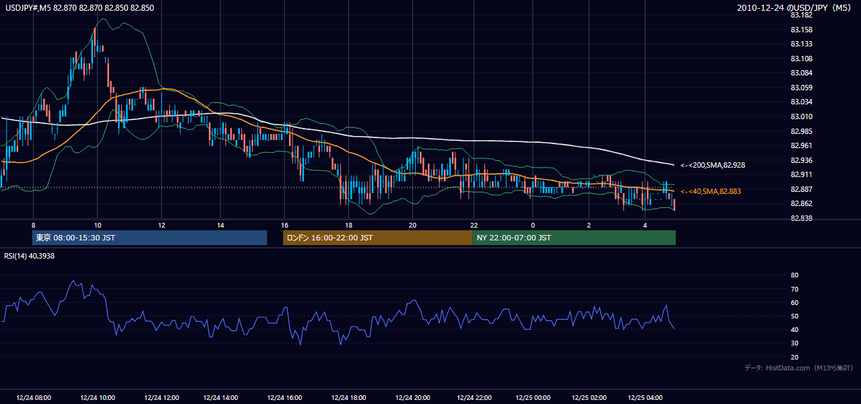Select the Tokyo 08:00-15:30 JST session bar
861x404 pixels.
(150, 238)
